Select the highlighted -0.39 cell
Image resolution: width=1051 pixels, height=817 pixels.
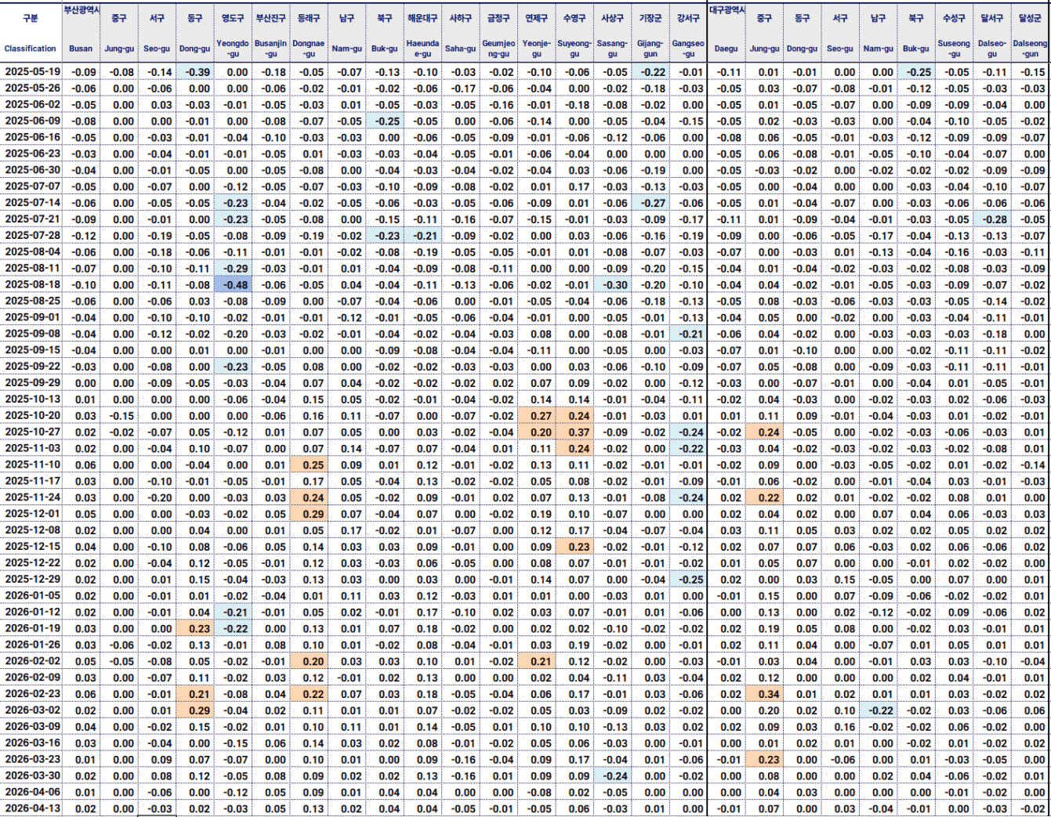pos(195,72)
